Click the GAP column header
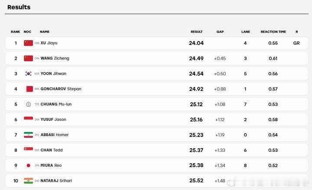312x190 pixels. (220, 32)
